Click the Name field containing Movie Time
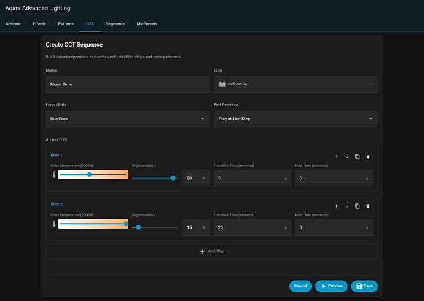 coord(127,84)
